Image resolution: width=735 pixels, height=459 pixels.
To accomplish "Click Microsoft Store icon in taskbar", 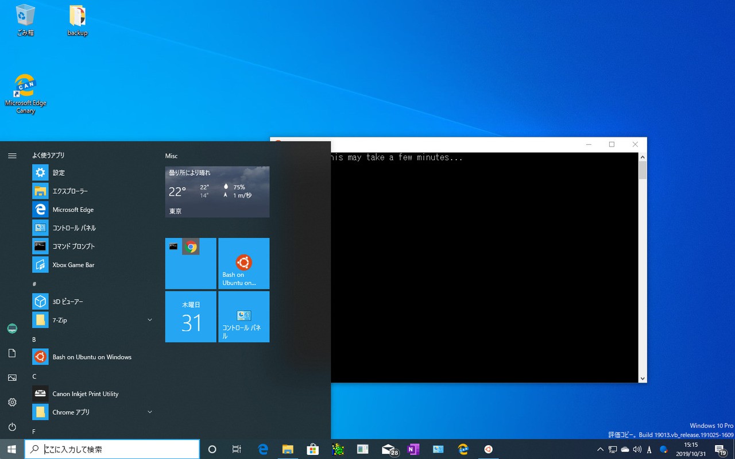I will 312,449.
